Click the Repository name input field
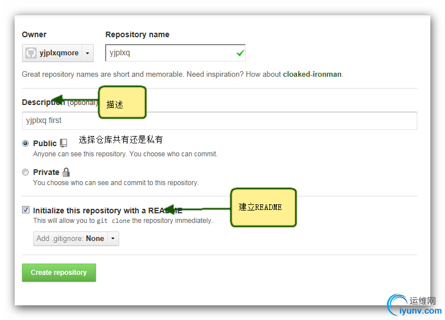 point(175,52)
